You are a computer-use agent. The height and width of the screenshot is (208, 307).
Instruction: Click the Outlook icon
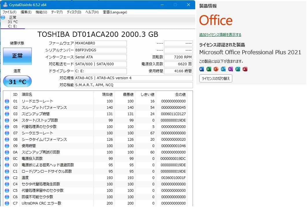(x=223, y=69)
